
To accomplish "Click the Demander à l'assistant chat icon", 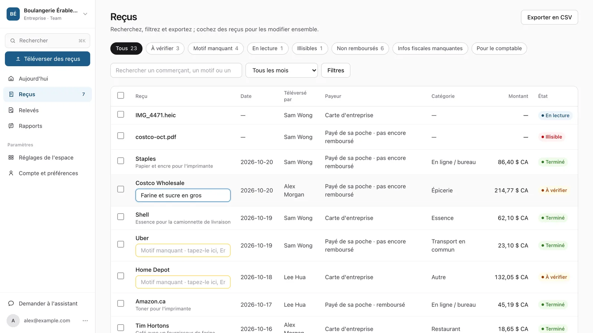I will [x=11, y=303].
